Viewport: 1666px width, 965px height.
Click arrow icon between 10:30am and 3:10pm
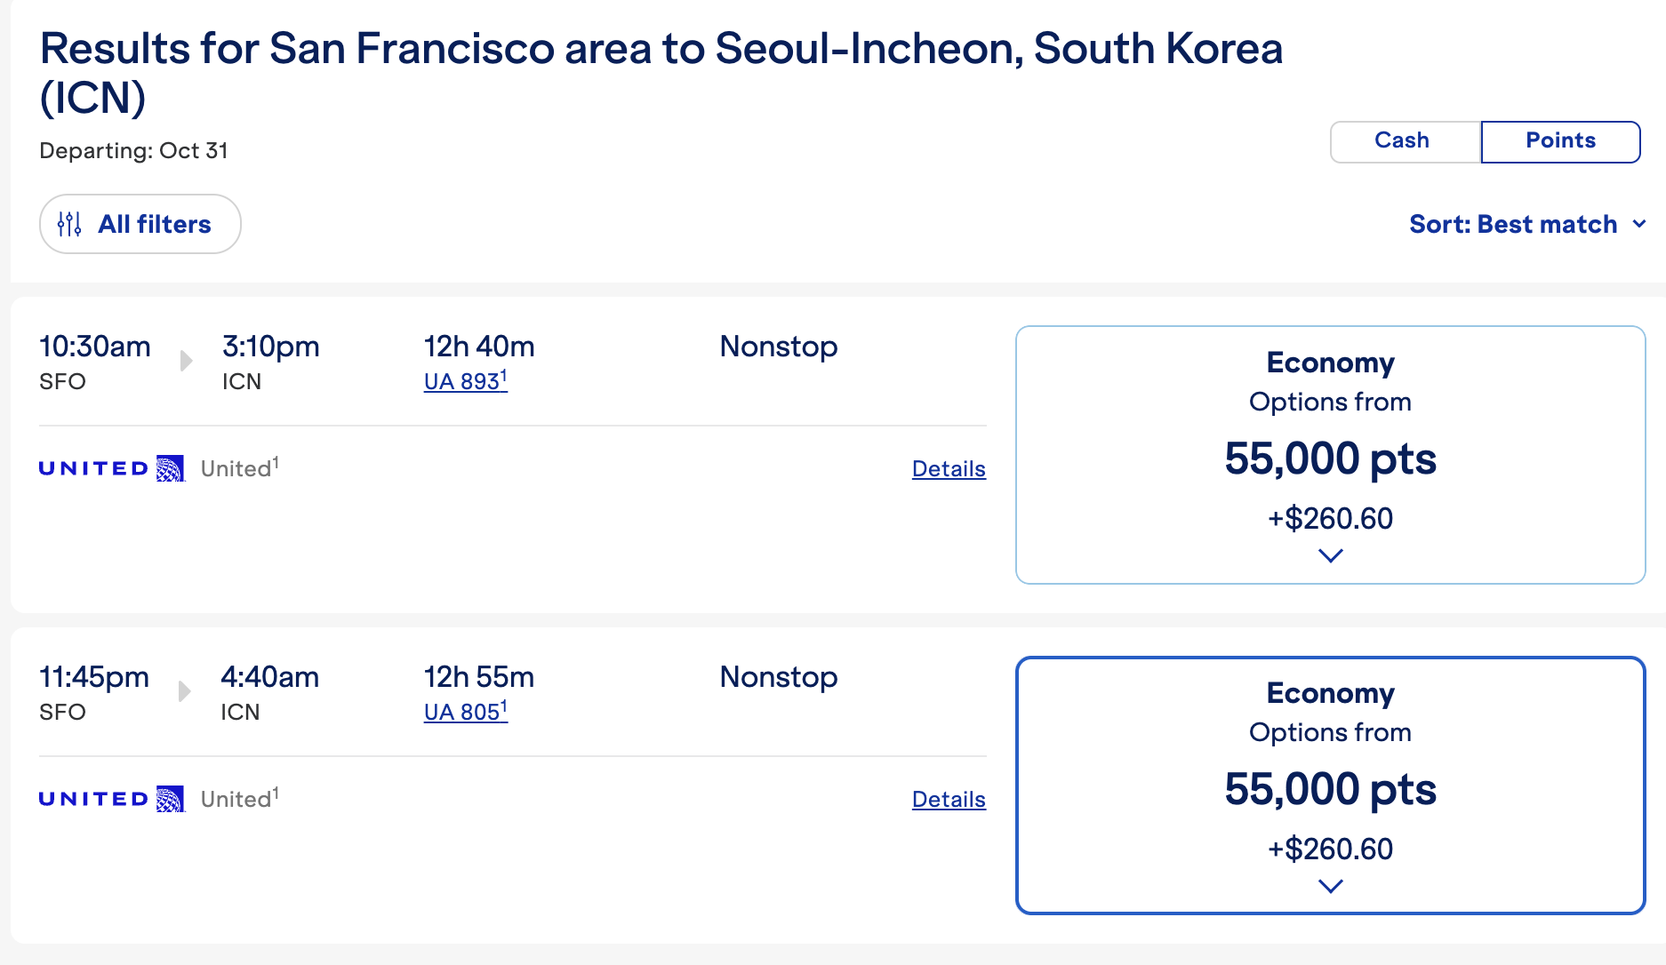186,360
